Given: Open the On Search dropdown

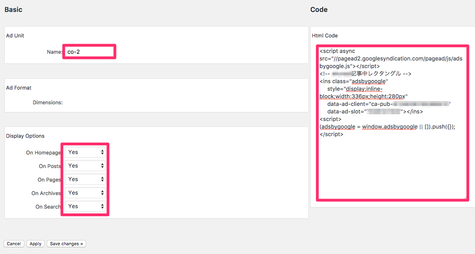Looking at the screenshot, I should pos(85,206).
